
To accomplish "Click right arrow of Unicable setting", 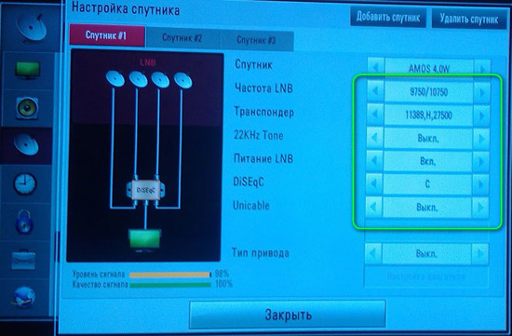I will (x=480, y=208).
